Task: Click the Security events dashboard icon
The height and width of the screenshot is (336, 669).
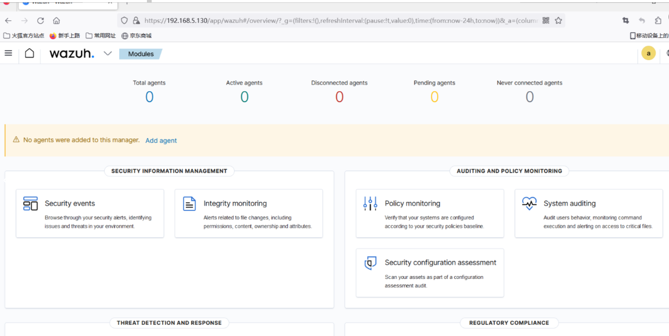Action: coord(30,204)
